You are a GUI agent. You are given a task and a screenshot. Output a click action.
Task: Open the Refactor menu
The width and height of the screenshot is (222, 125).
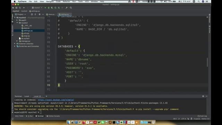tap(66, 1)
